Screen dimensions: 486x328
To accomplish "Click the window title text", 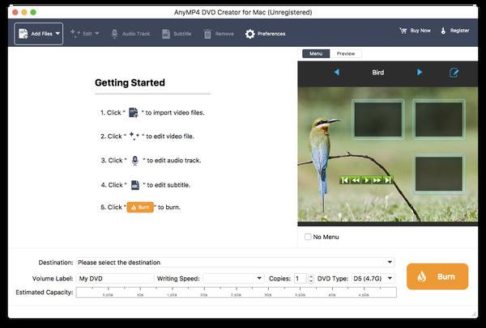I will [x=243, y=12].
